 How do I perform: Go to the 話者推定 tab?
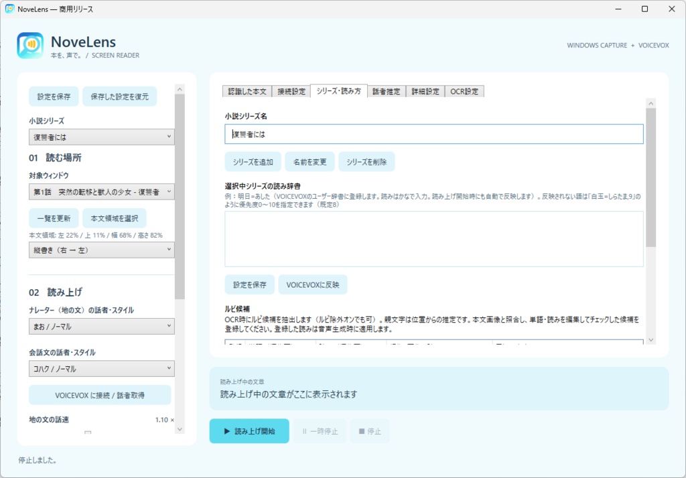point(387,92)
